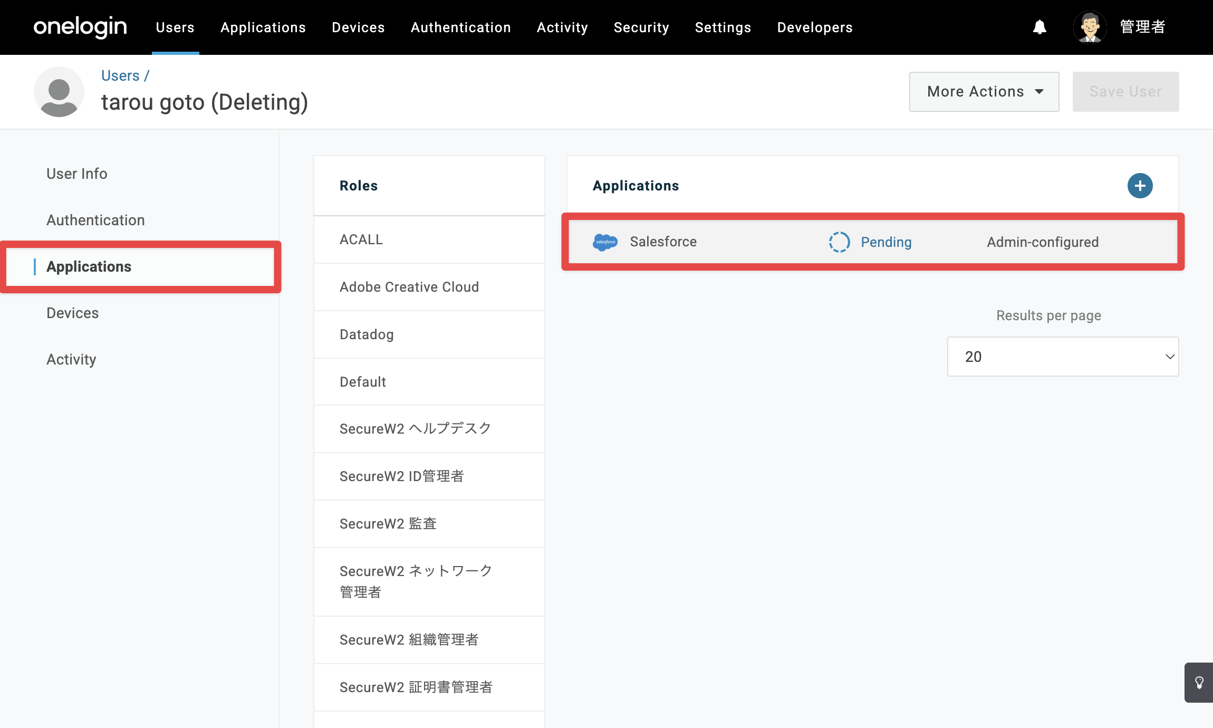Open the Security top menu

[641, 27]
